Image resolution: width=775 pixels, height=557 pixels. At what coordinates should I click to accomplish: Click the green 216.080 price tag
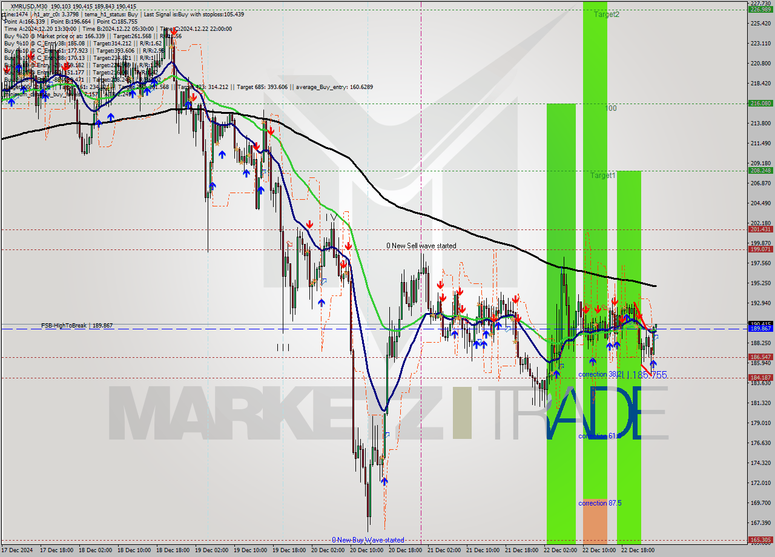click(x=760, y=104)
